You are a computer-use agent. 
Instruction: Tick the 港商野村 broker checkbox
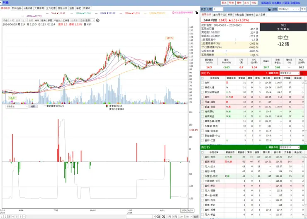pyautogui.click(x=202, y=112)
